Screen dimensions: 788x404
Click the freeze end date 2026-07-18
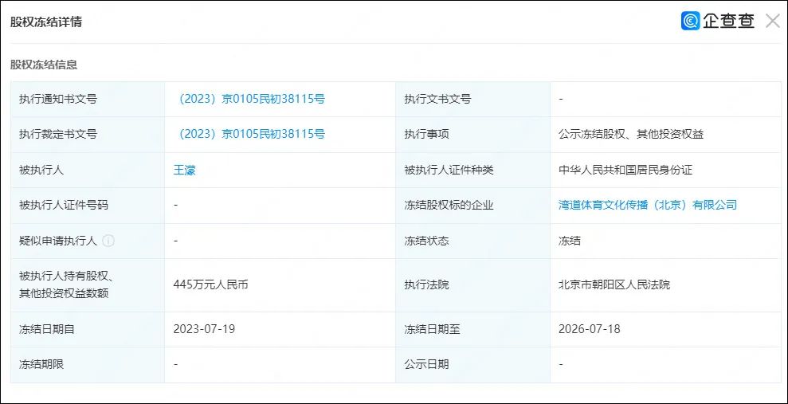click(589, 329)
